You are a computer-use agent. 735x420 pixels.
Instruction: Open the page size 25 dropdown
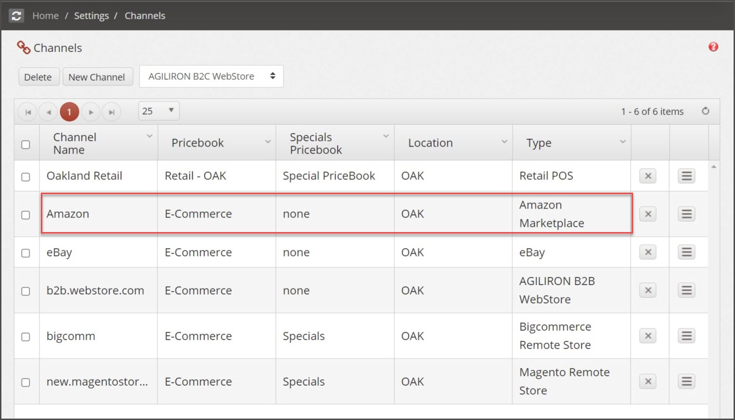pyautogui.click(x=159, y=111)
